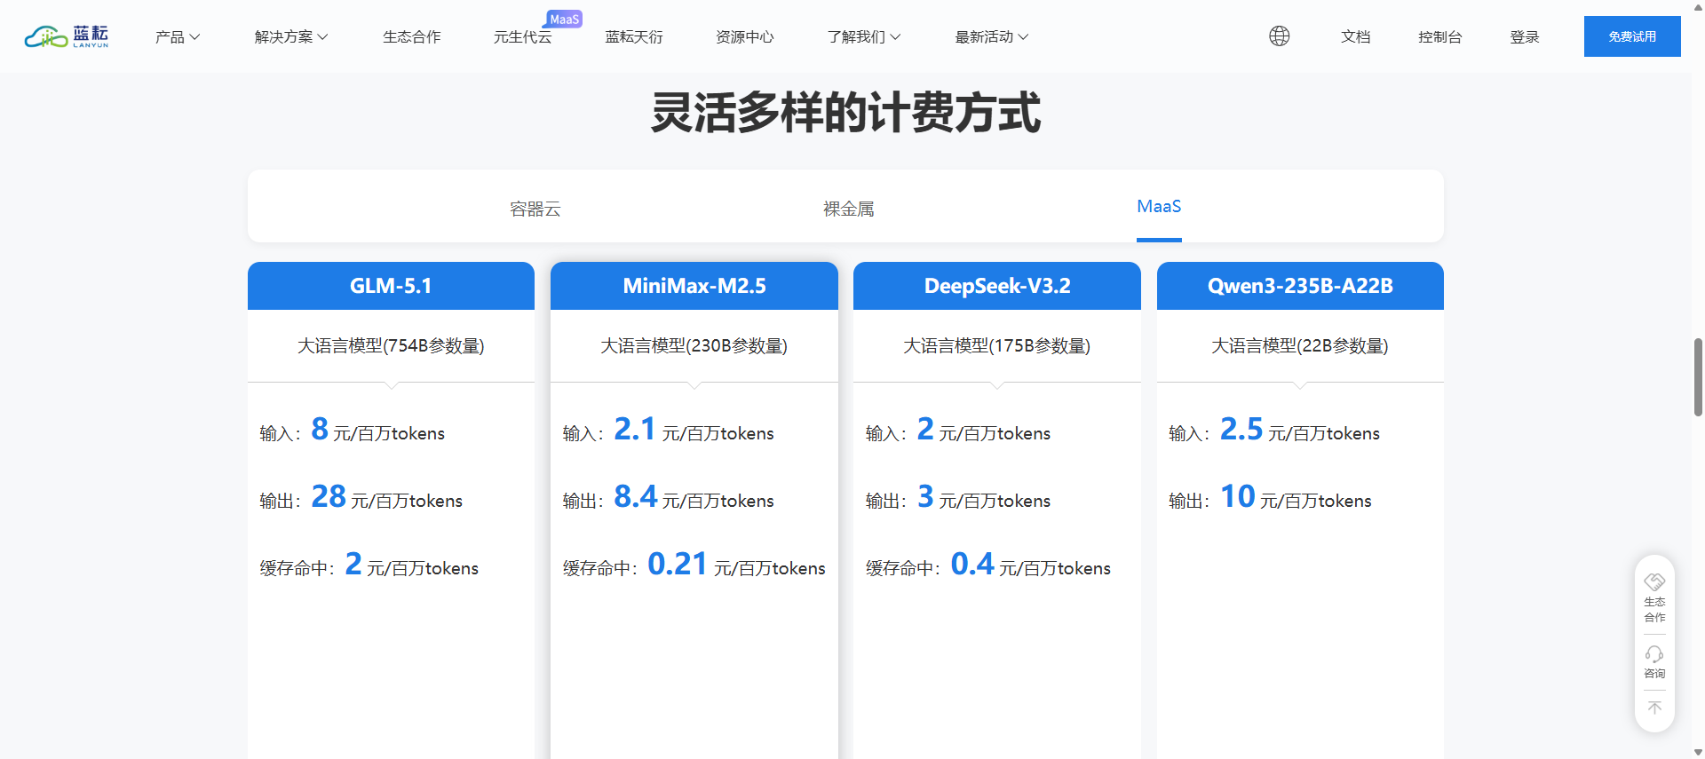The width and height of the screenshot is (1705, 759).
Task: Select the GLM-5.1 card header
Action: pos(391,286)
